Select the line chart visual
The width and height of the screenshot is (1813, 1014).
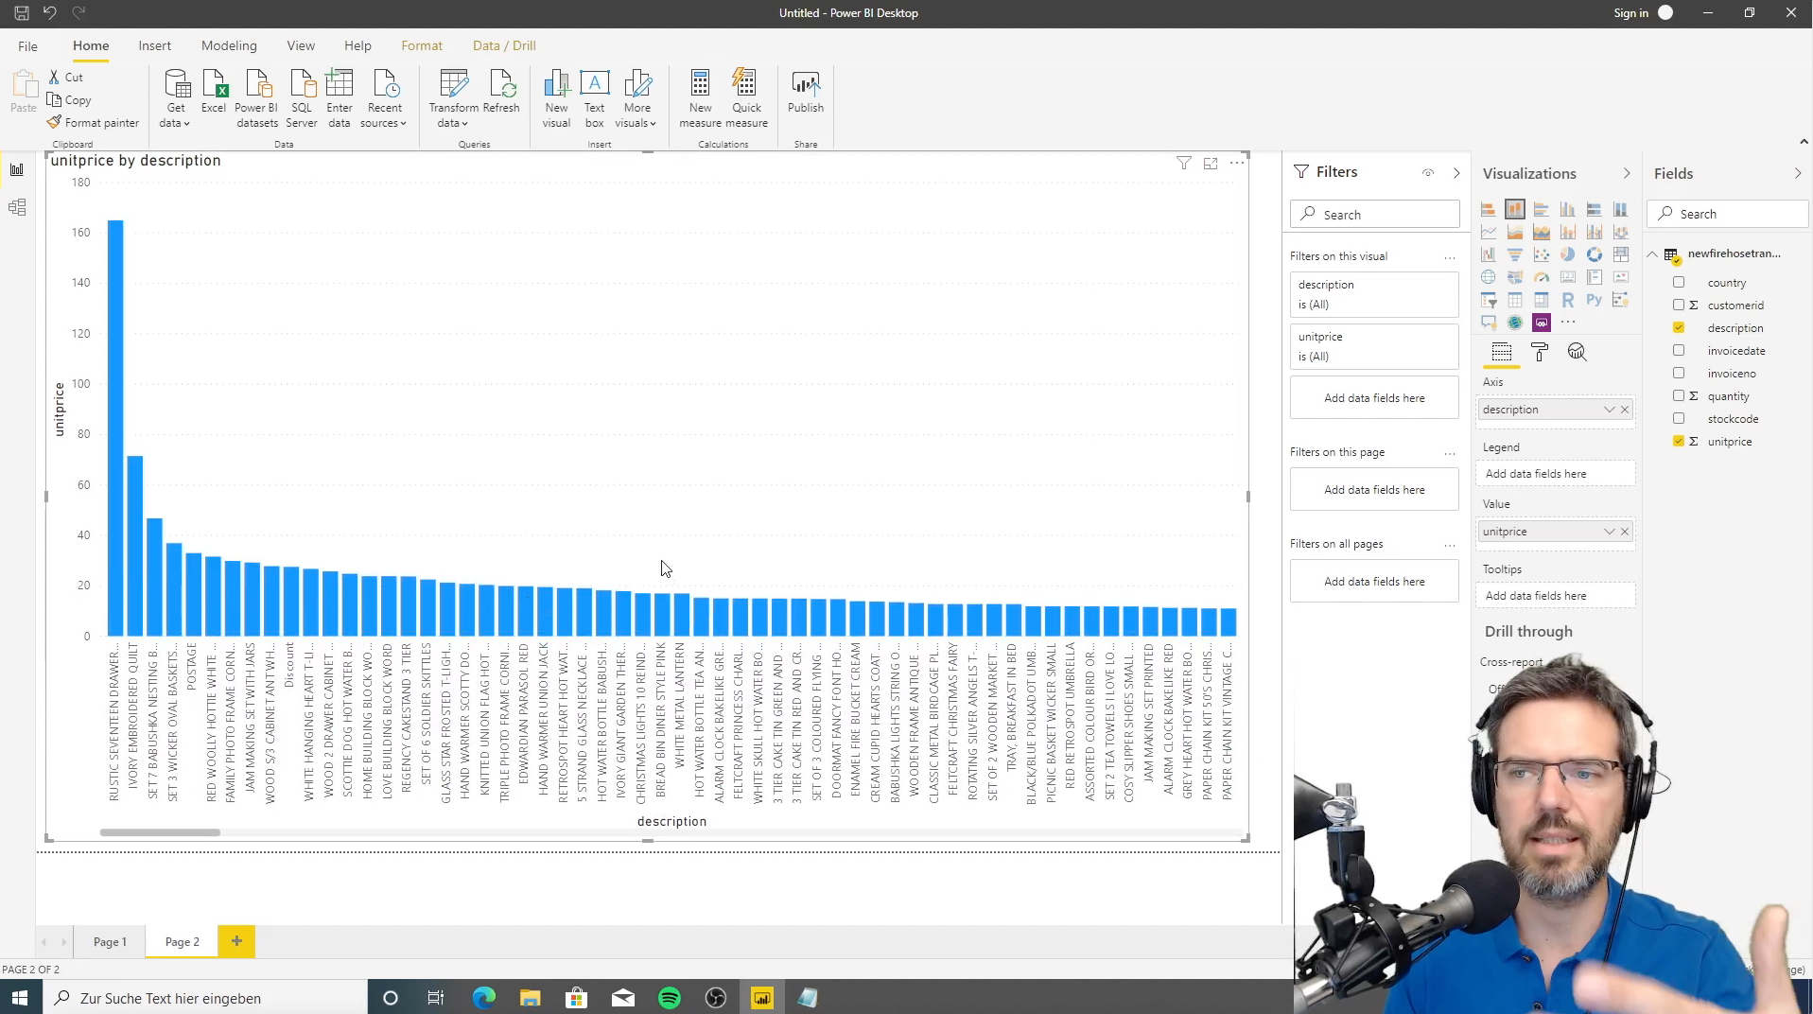tap(1488, 232)
